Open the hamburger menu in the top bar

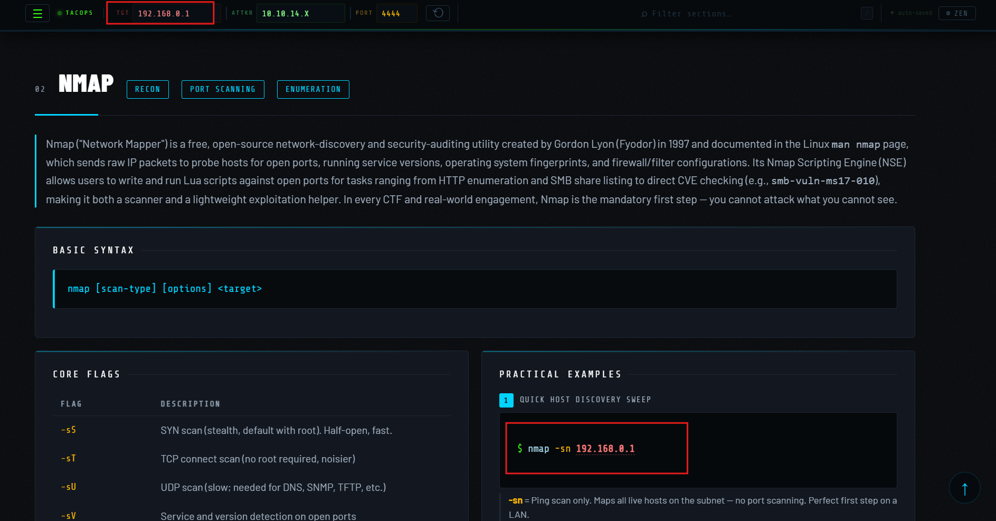[37, 13]
